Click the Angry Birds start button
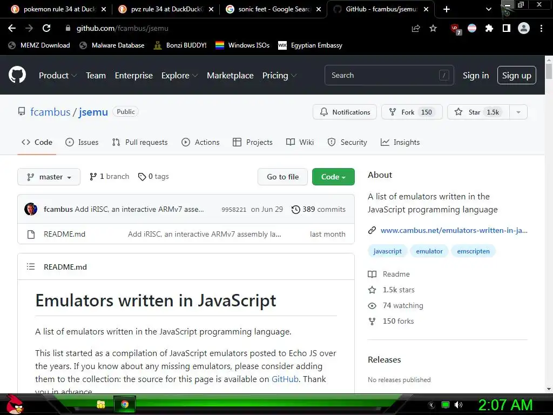The height and width of the screenshot is (415, 553). 15,404
